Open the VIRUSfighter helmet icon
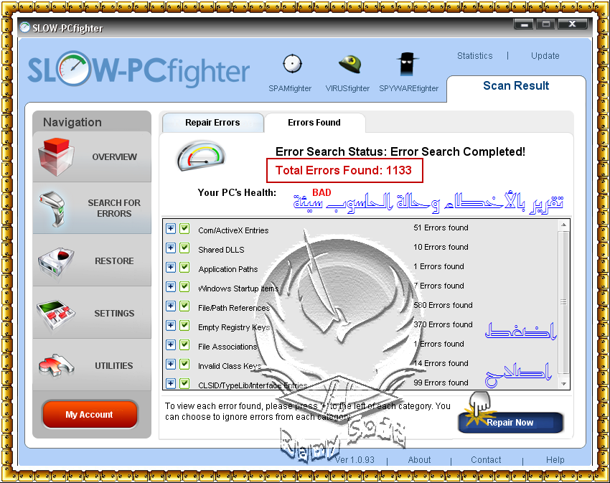Screen dimensions: 610x483 tap(350, 64)
